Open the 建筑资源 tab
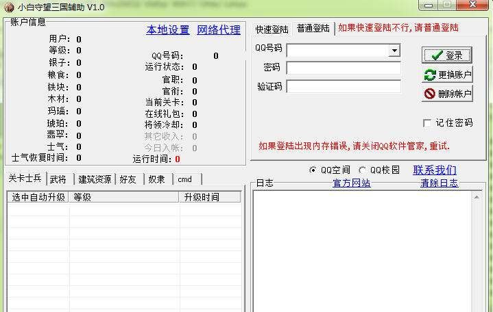This screenshot has height=312, width=493. tap(95, 179)
